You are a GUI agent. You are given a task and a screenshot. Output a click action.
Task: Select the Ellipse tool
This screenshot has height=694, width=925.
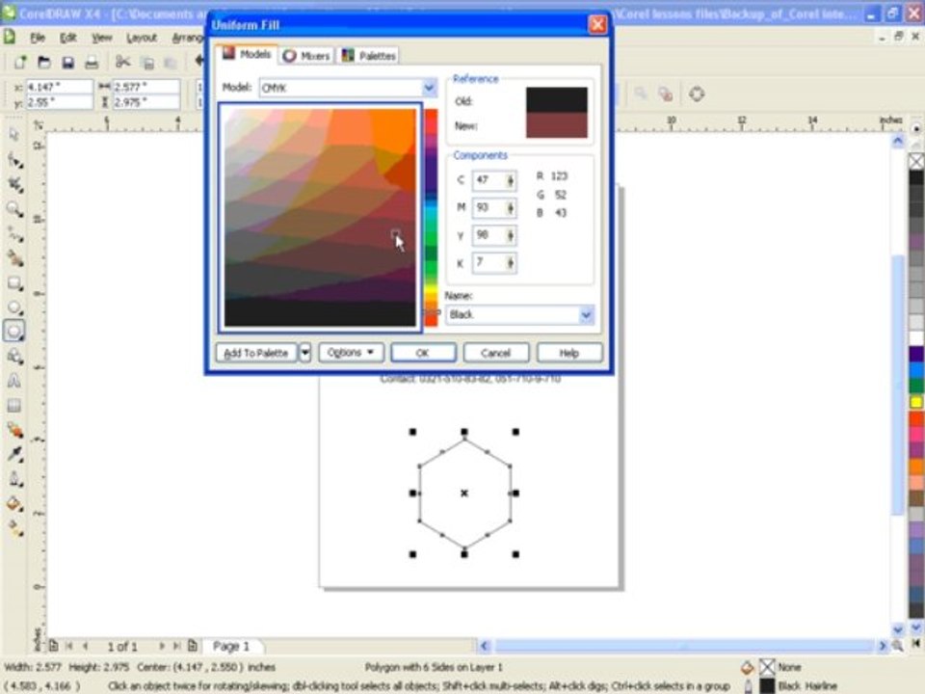tap(14, 307)
